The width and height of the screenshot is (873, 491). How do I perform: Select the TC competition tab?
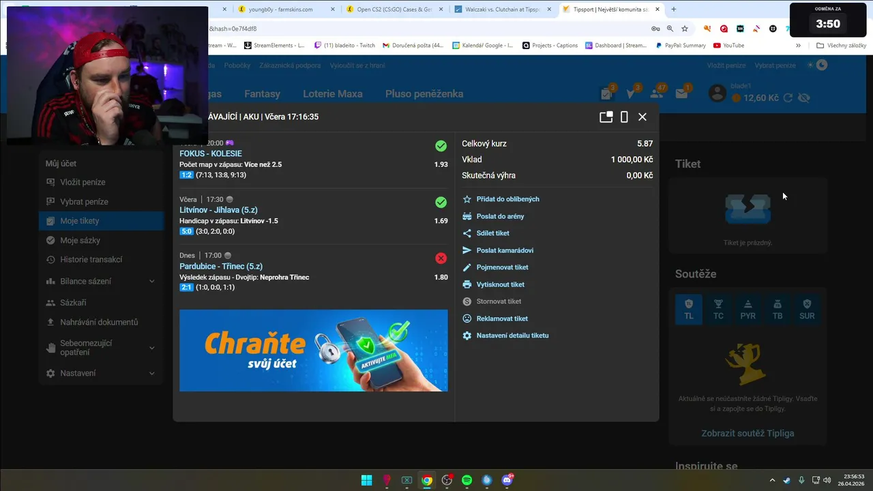pos(718,309)
